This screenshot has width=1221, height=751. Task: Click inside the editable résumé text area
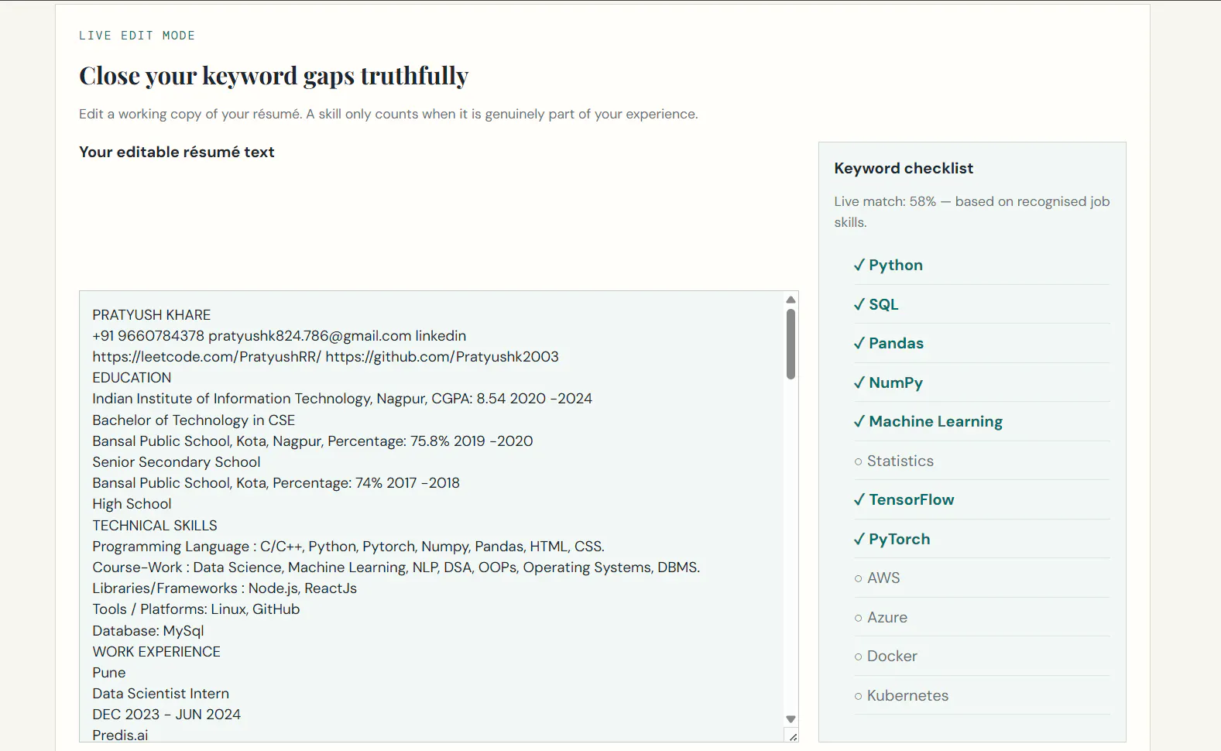pos(438,516)
